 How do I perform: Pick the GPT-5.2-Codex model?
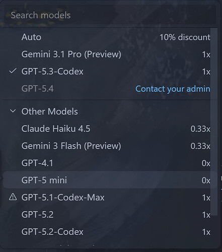tap(110, 232)
